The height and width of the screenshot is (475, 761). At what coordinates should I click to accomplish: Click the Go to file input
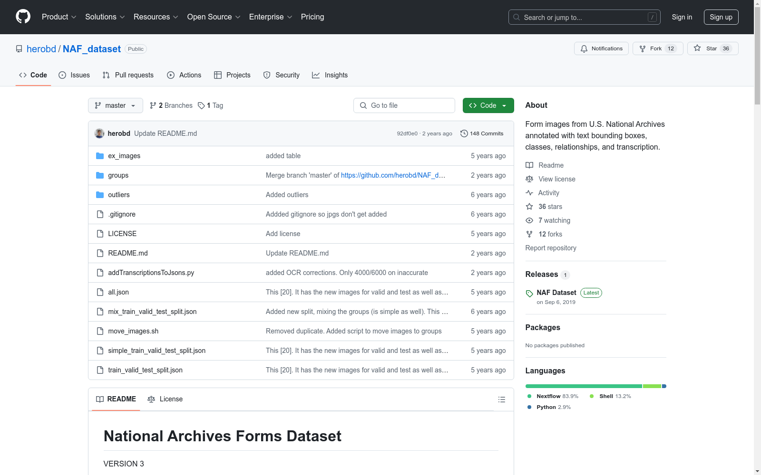[404, 105]
